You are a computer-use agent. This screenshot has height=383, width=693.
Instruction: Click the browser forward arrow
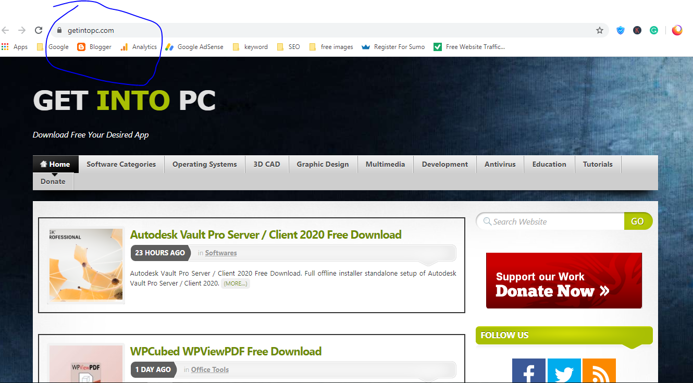21,30
